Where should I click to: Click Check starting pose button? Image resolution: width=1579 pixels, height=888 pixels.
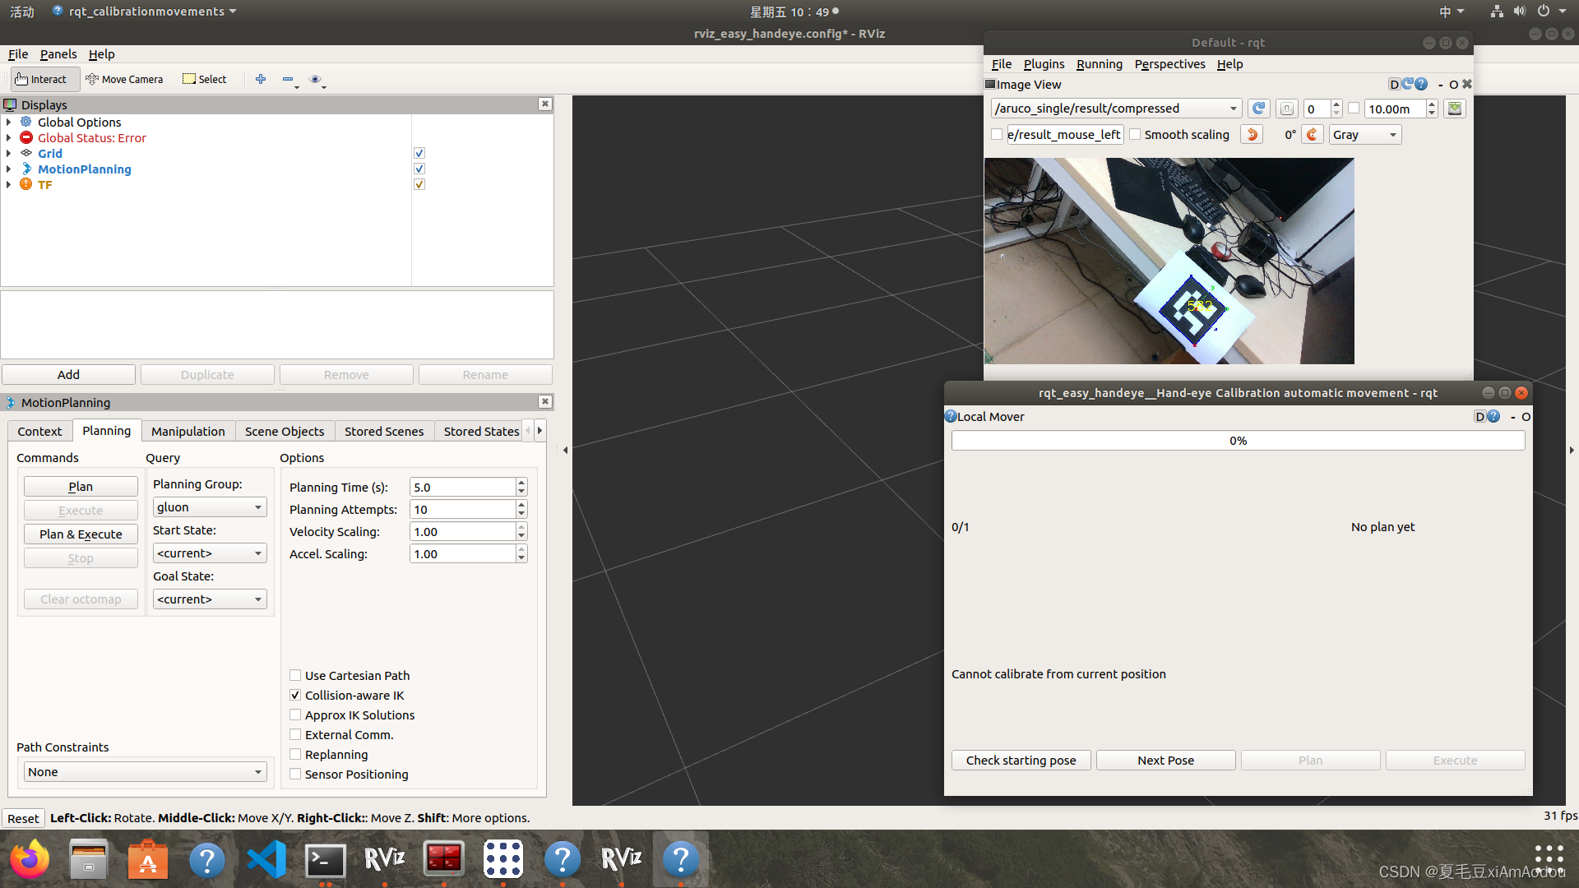pyautogui.click(x=1021, y=761)
